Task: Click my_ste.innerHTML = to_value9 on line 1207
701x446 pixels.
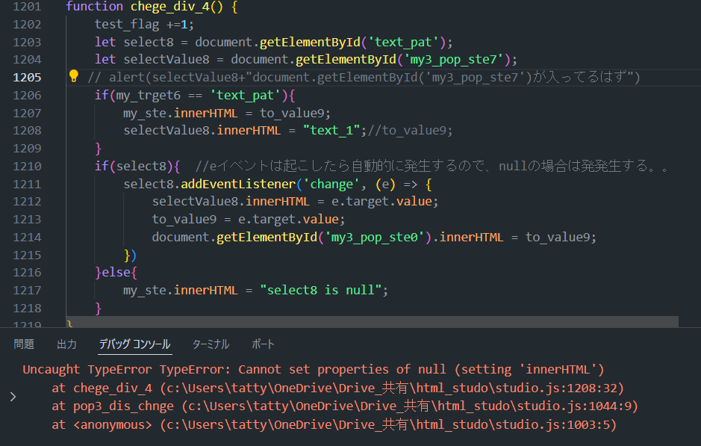Action: (x=227, y=113)
